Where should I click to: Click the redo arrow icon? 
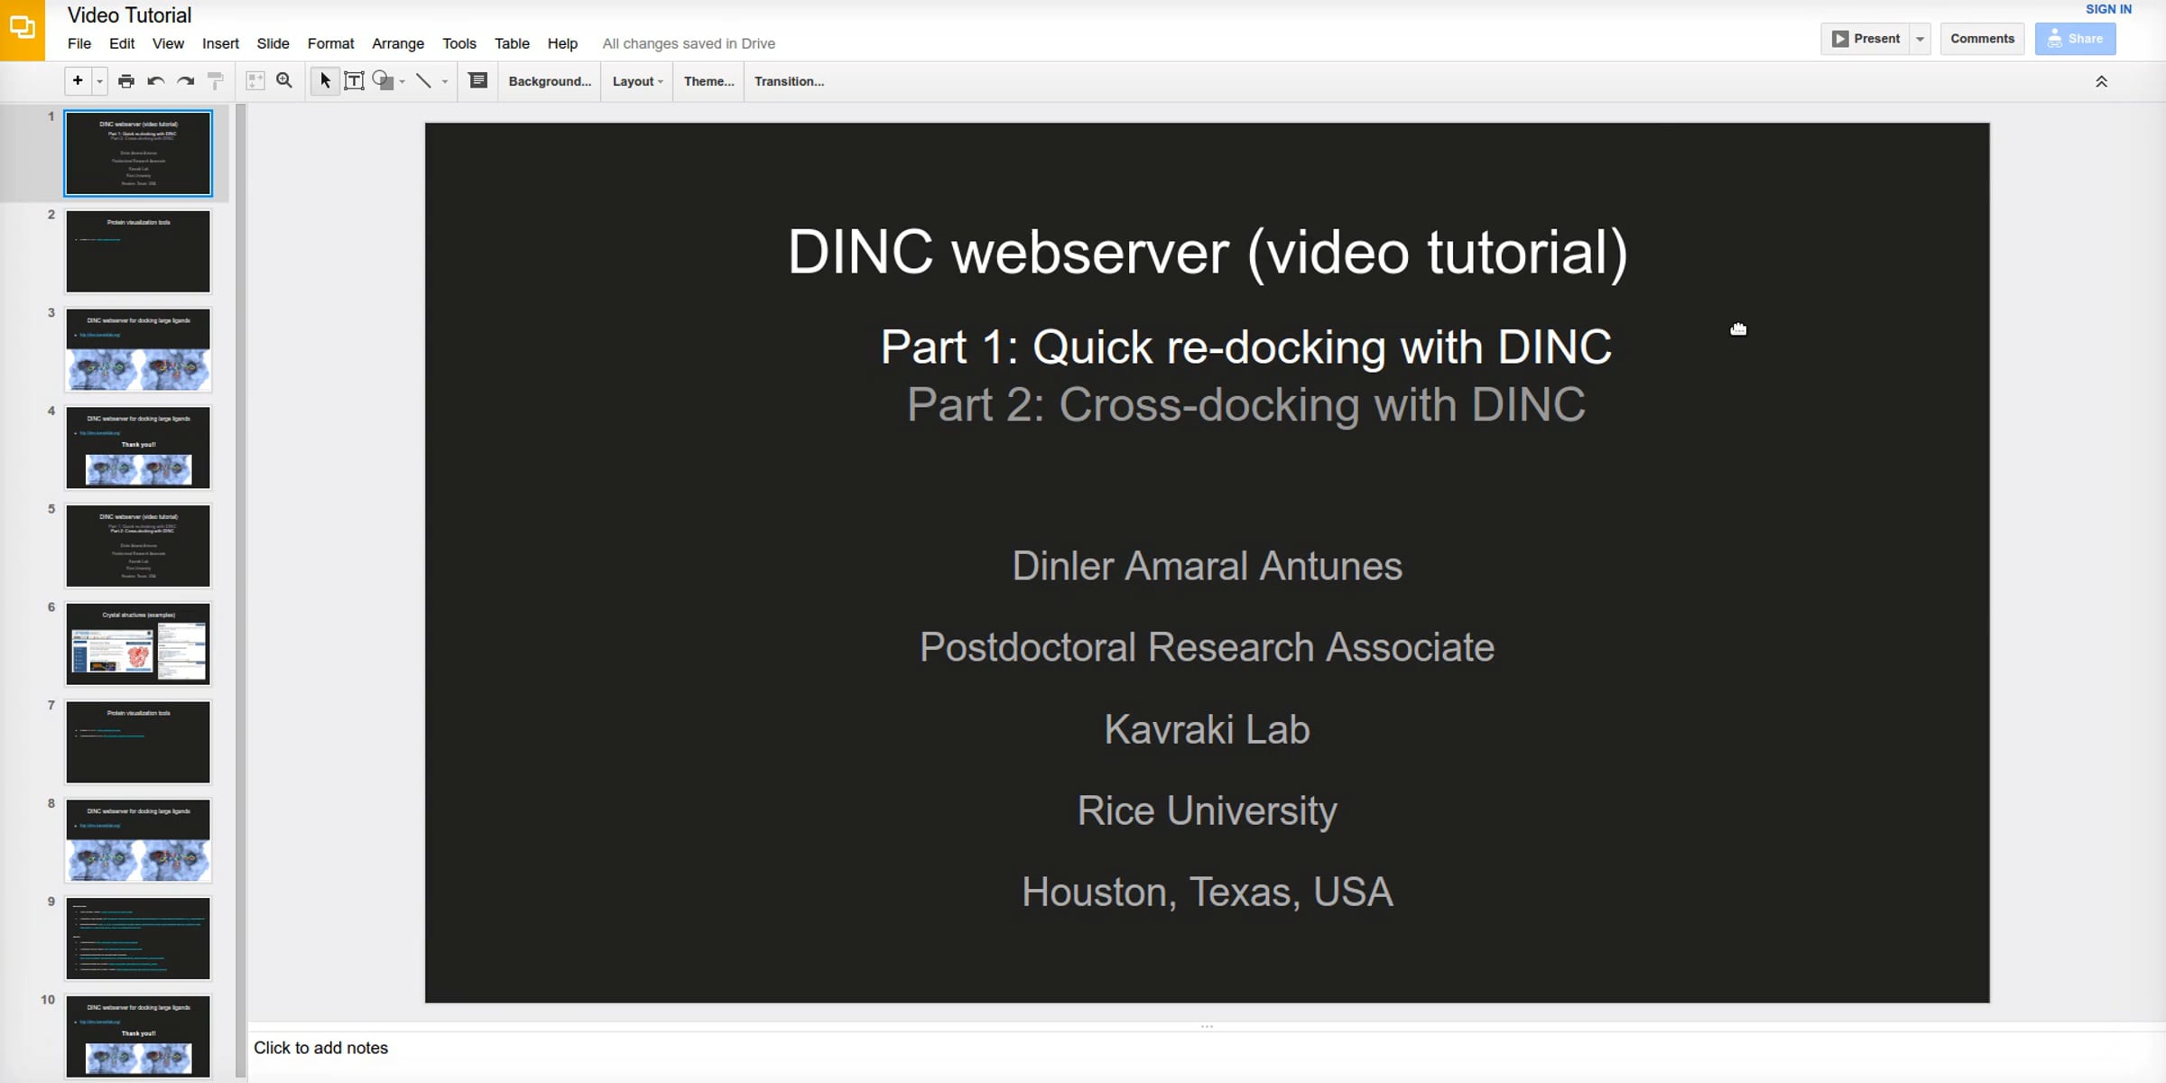click(x=186, y=81)
